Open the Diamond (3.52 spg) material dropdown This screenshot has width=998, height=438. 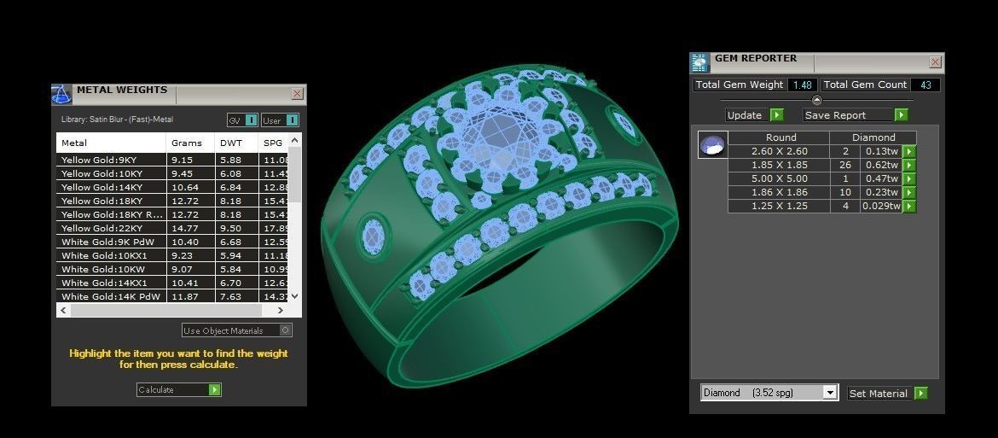coord(829,393)
